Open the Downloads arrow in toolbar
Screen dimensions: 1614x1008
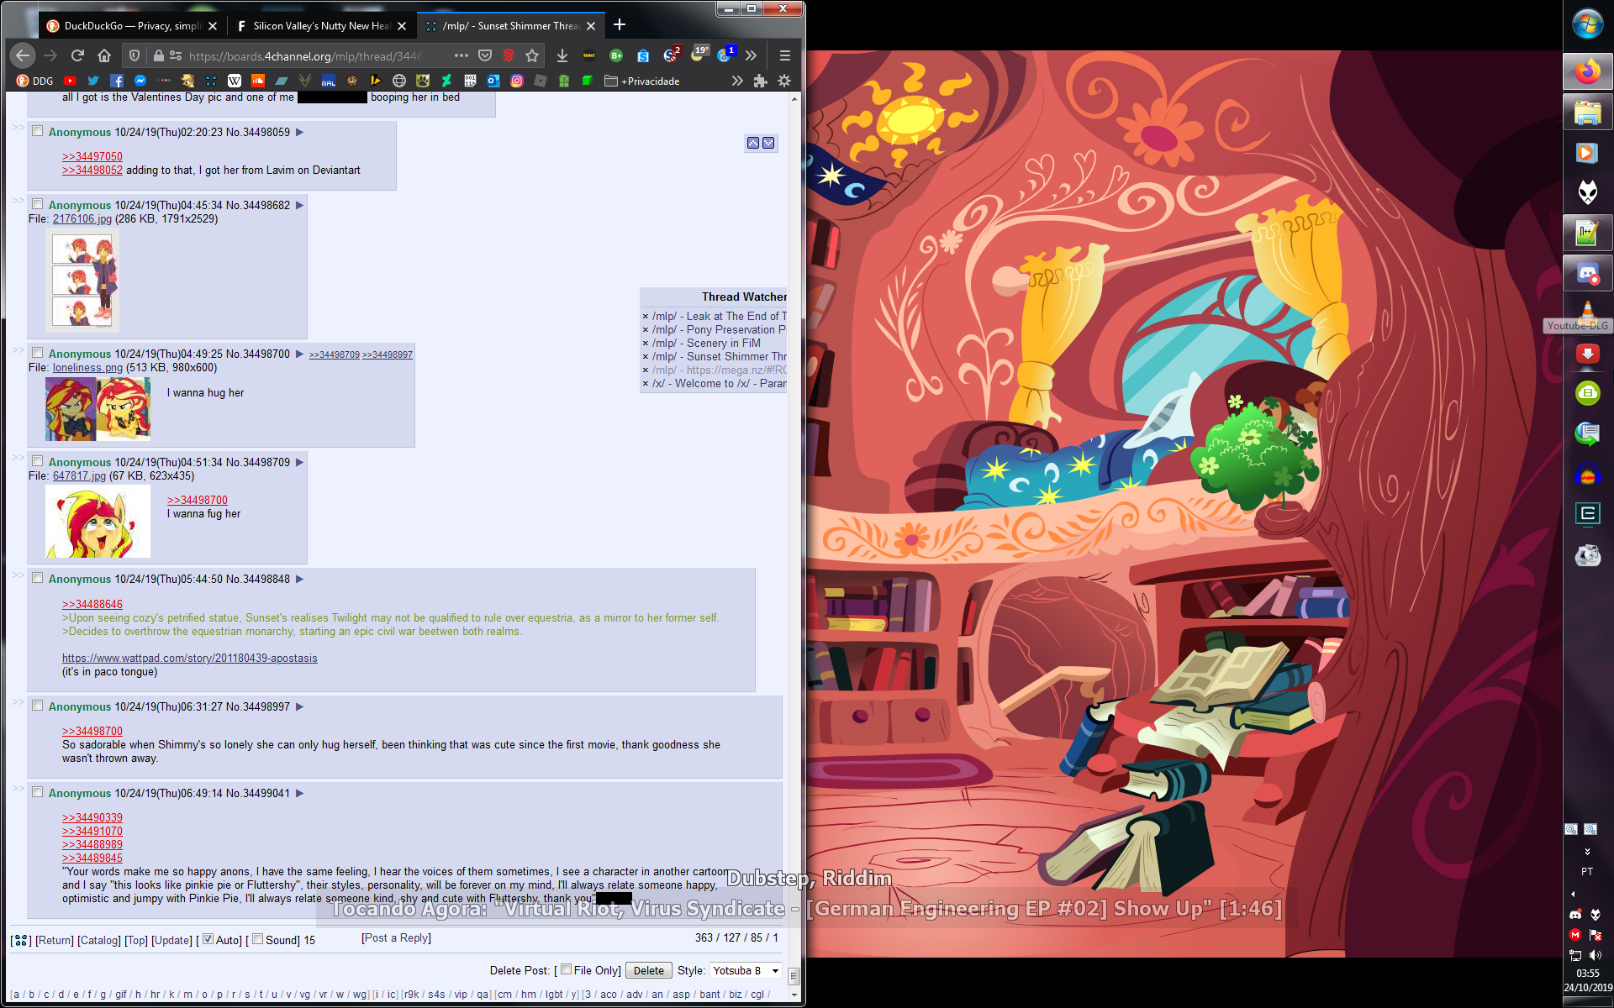(562, 55)
